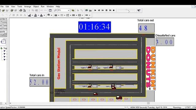Open the Object menu
The width and height of the screenshot is (196, 110).
[36, 6]
